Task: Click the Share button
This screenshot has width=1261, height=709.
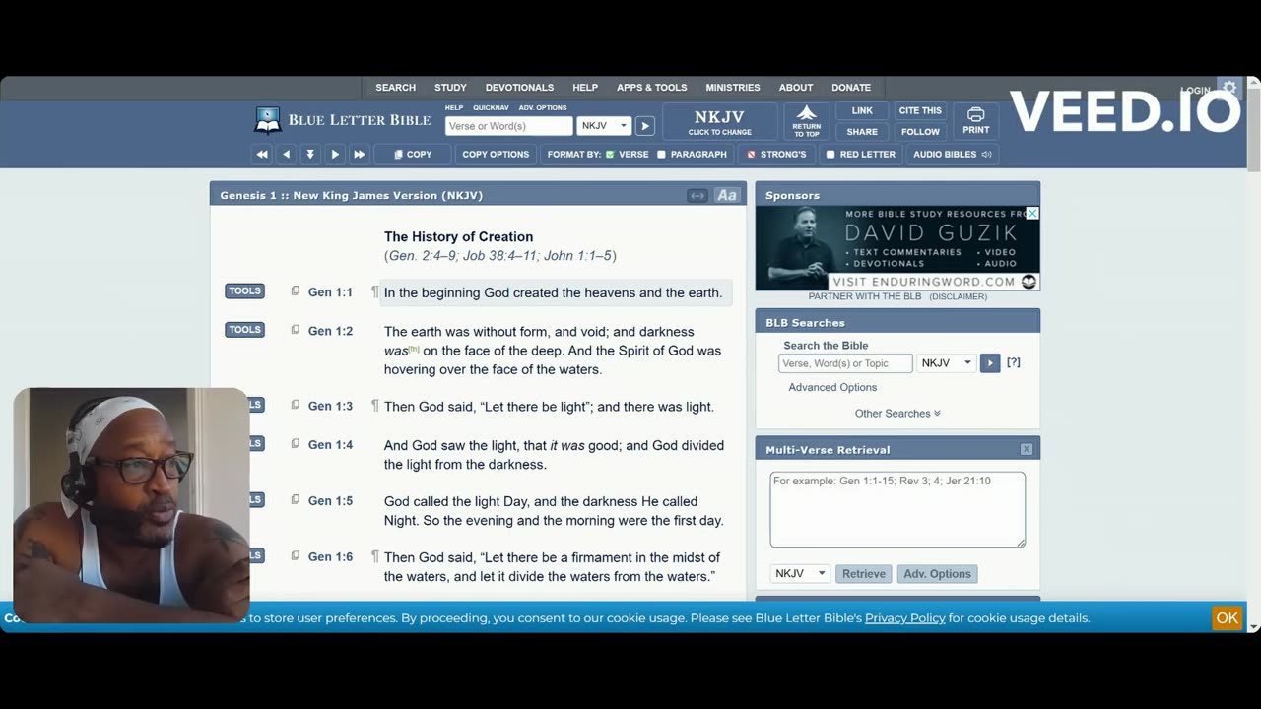Action: [862, 132]
